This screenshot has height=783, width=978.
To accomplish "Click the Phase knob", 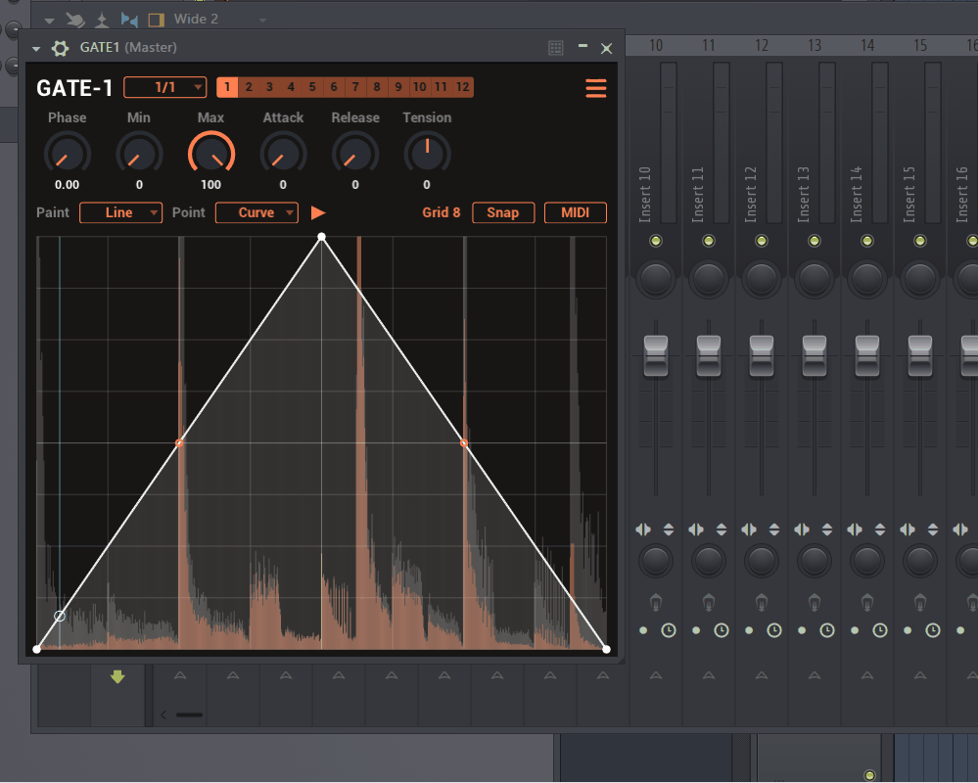I will [68, 154].
